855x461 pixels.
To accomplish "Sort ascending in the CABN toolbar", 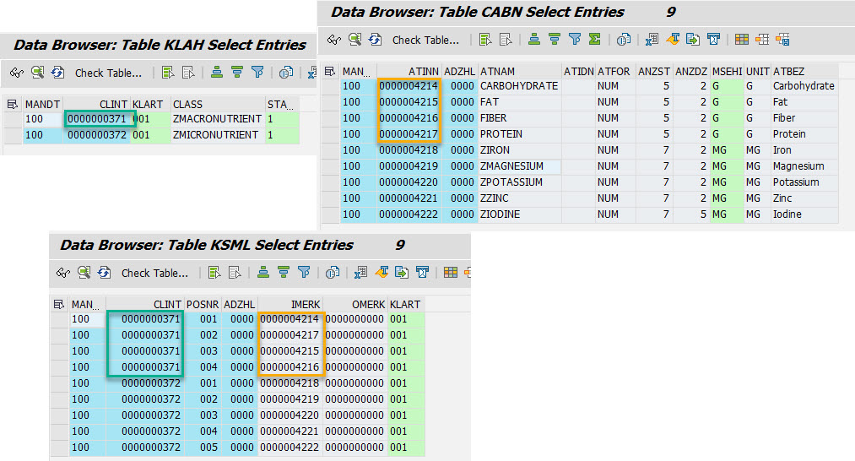I will (534, 40).
